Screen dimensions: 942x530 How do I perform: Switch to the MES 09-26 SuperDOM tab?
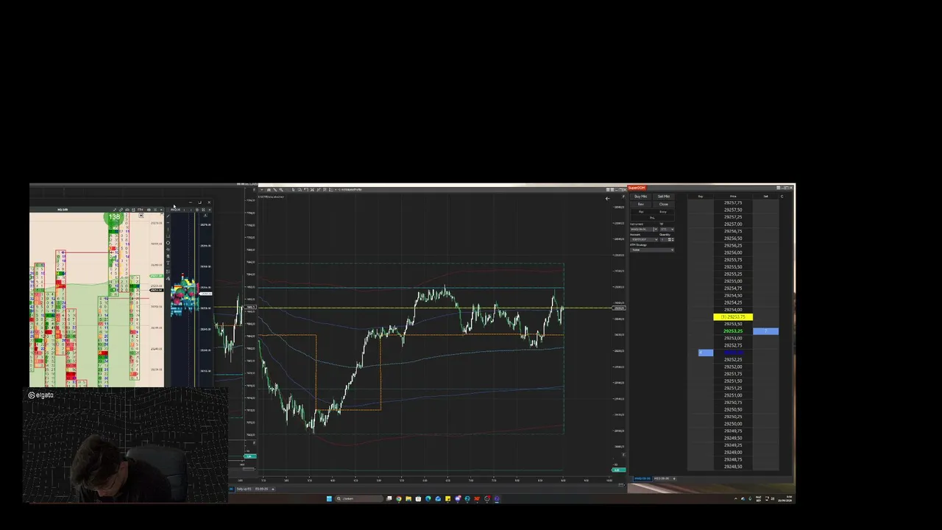pos(662,478)
